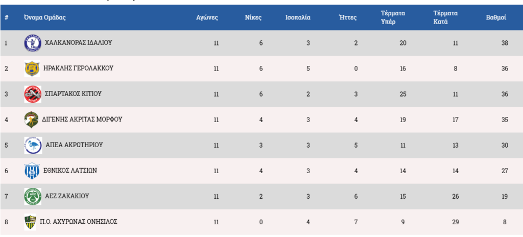The height and width of the screenshot is (237, 523).
Task: Click the # rank column header
Action: click(6, 17)
